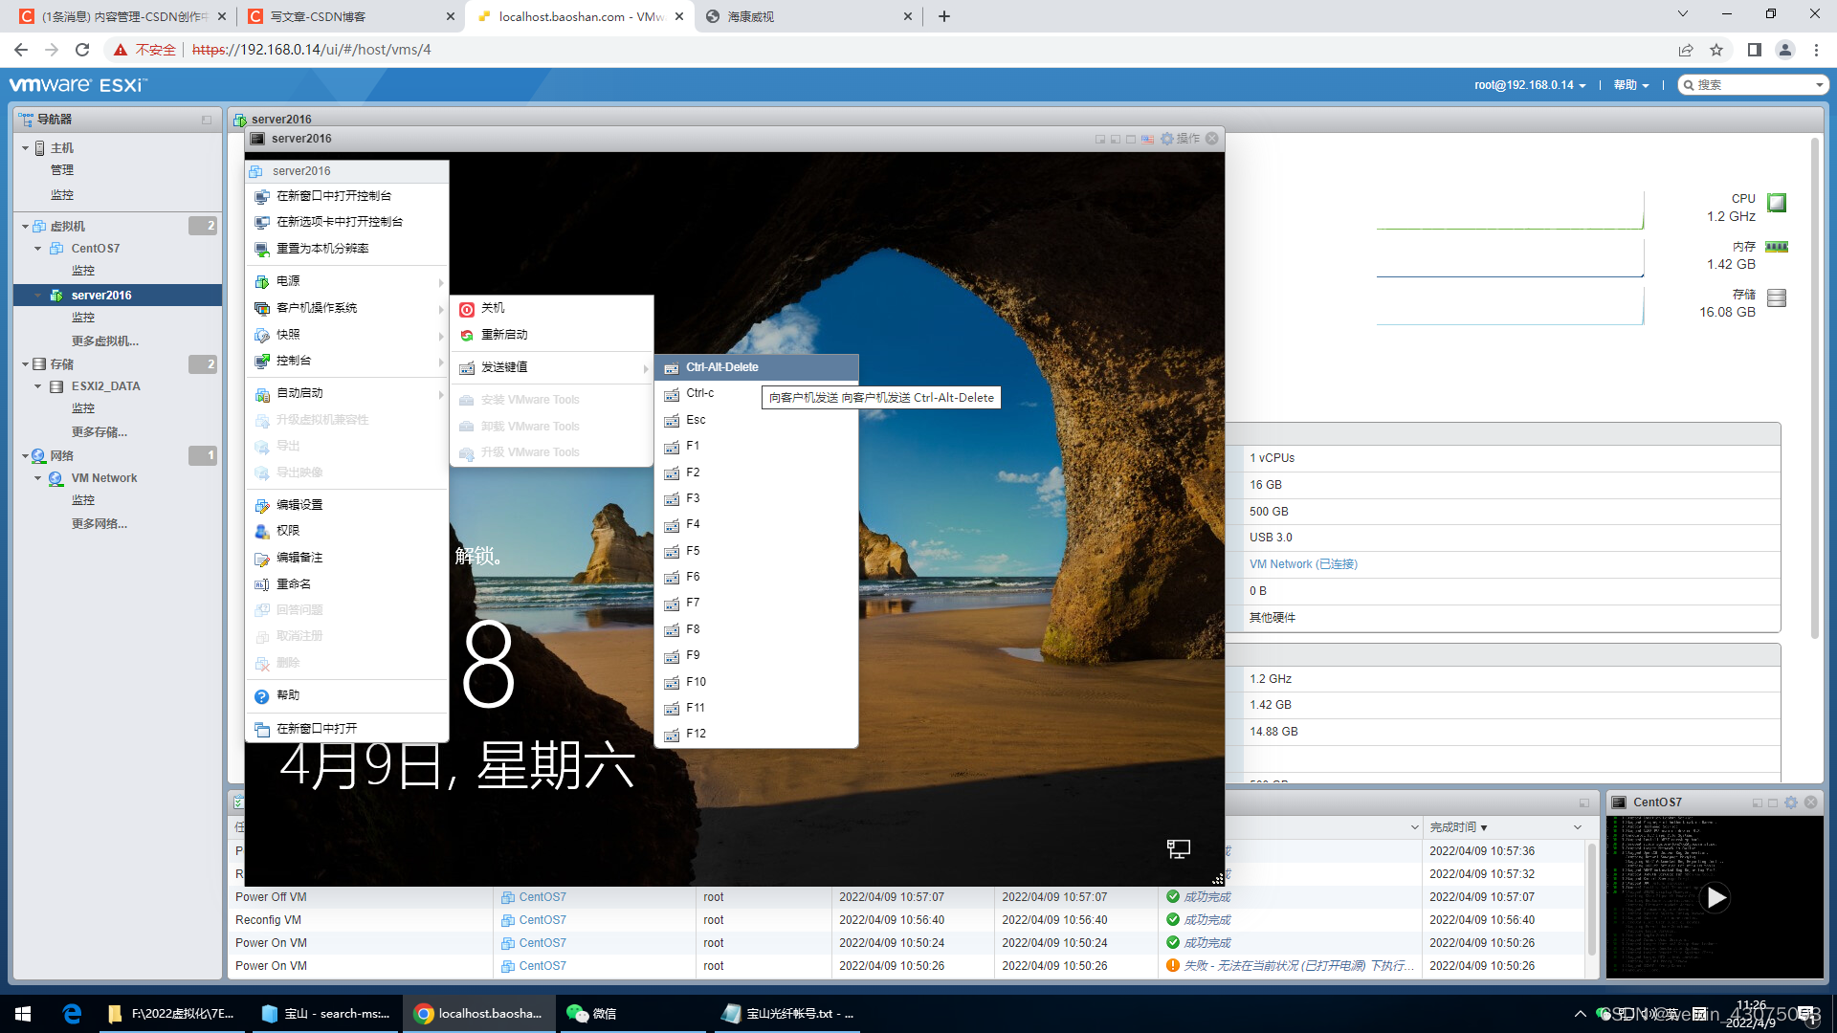The width and height of the screenshot is (1837, 1033).
Task: Open the 帮助 dropdown in header
Action: coord(1630,85)
